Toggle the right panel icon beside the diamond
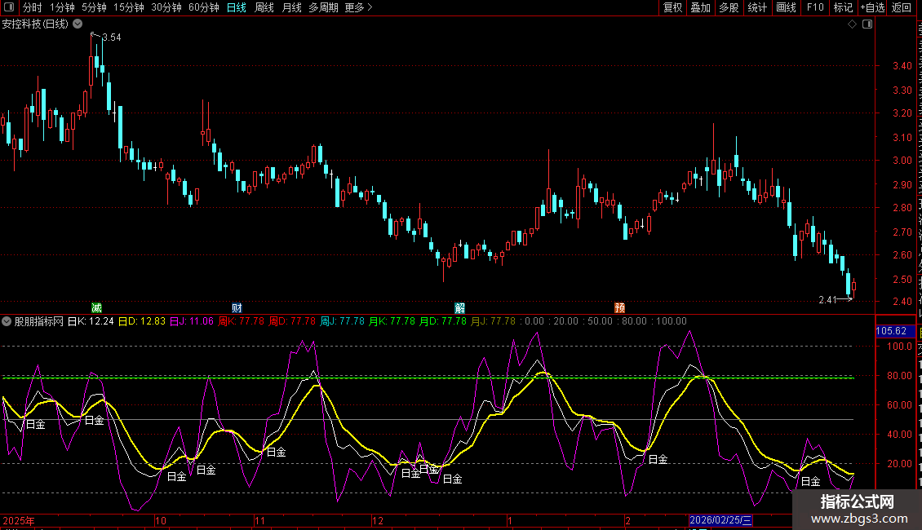Screen dimensions: 922x530 click(867, 24)
